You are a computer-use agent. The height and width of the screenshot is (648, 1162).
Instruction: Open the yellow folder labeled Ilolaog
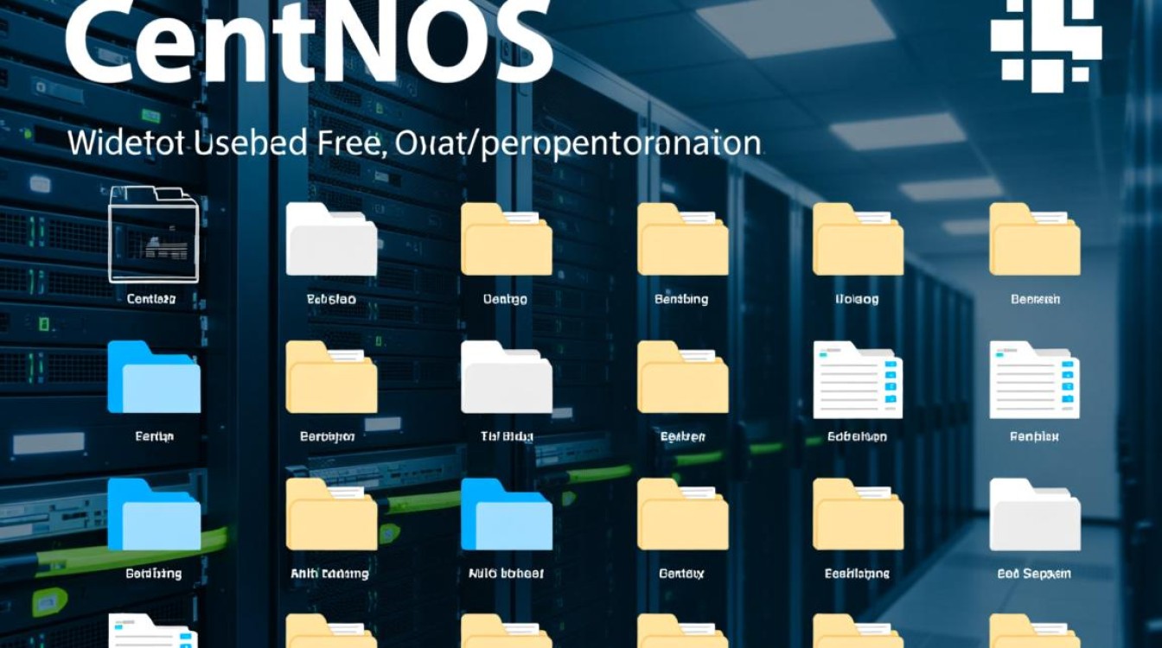click(x=859, y=239)
